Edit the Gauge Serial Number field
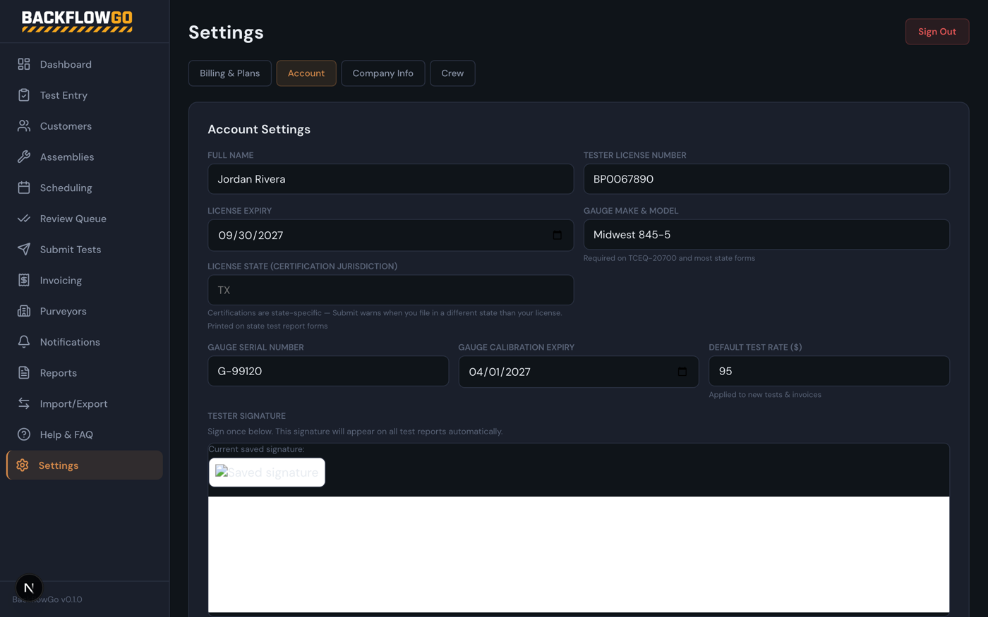 (x=328, y=371)
